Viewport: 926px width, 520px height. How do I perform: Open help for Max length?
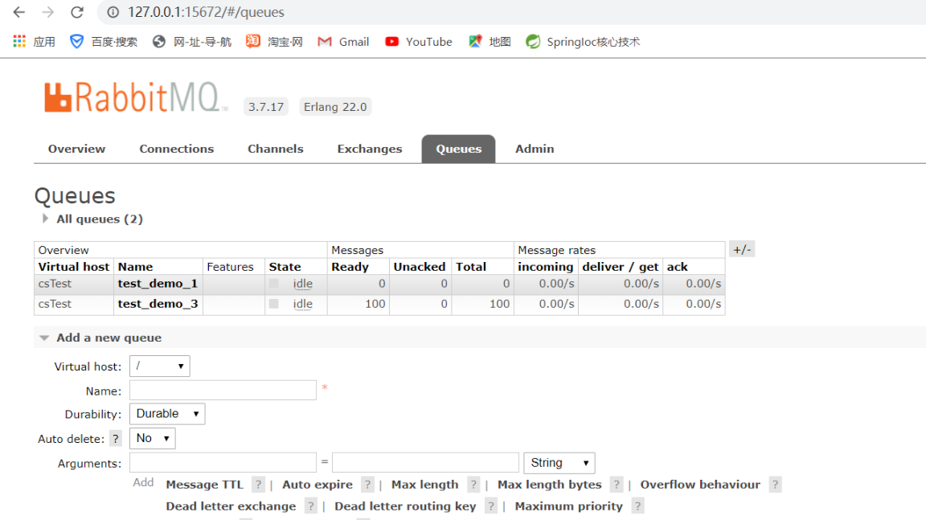[x=473, y=485]
